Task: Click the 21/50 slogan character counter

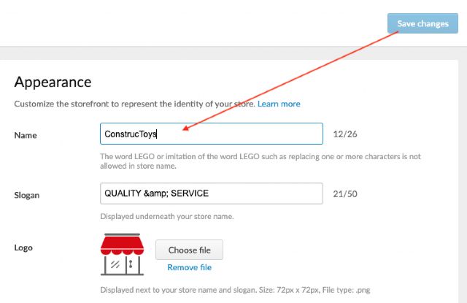Action: pyautogui.click(x=343, y=193)
